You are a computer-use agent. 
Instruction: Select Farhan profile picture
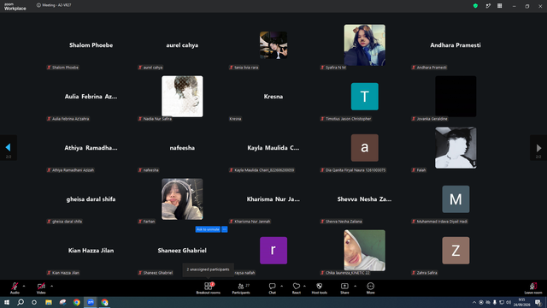[182, 199]
